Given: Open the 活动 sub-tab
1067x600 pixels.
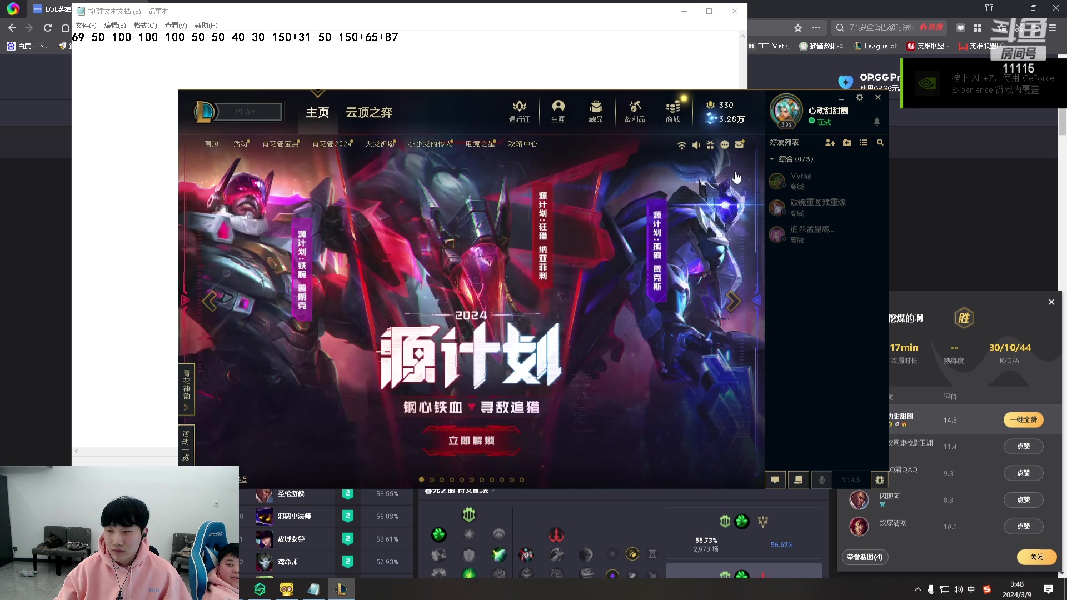Looking at the screenshot, I should tap(241, 144).
